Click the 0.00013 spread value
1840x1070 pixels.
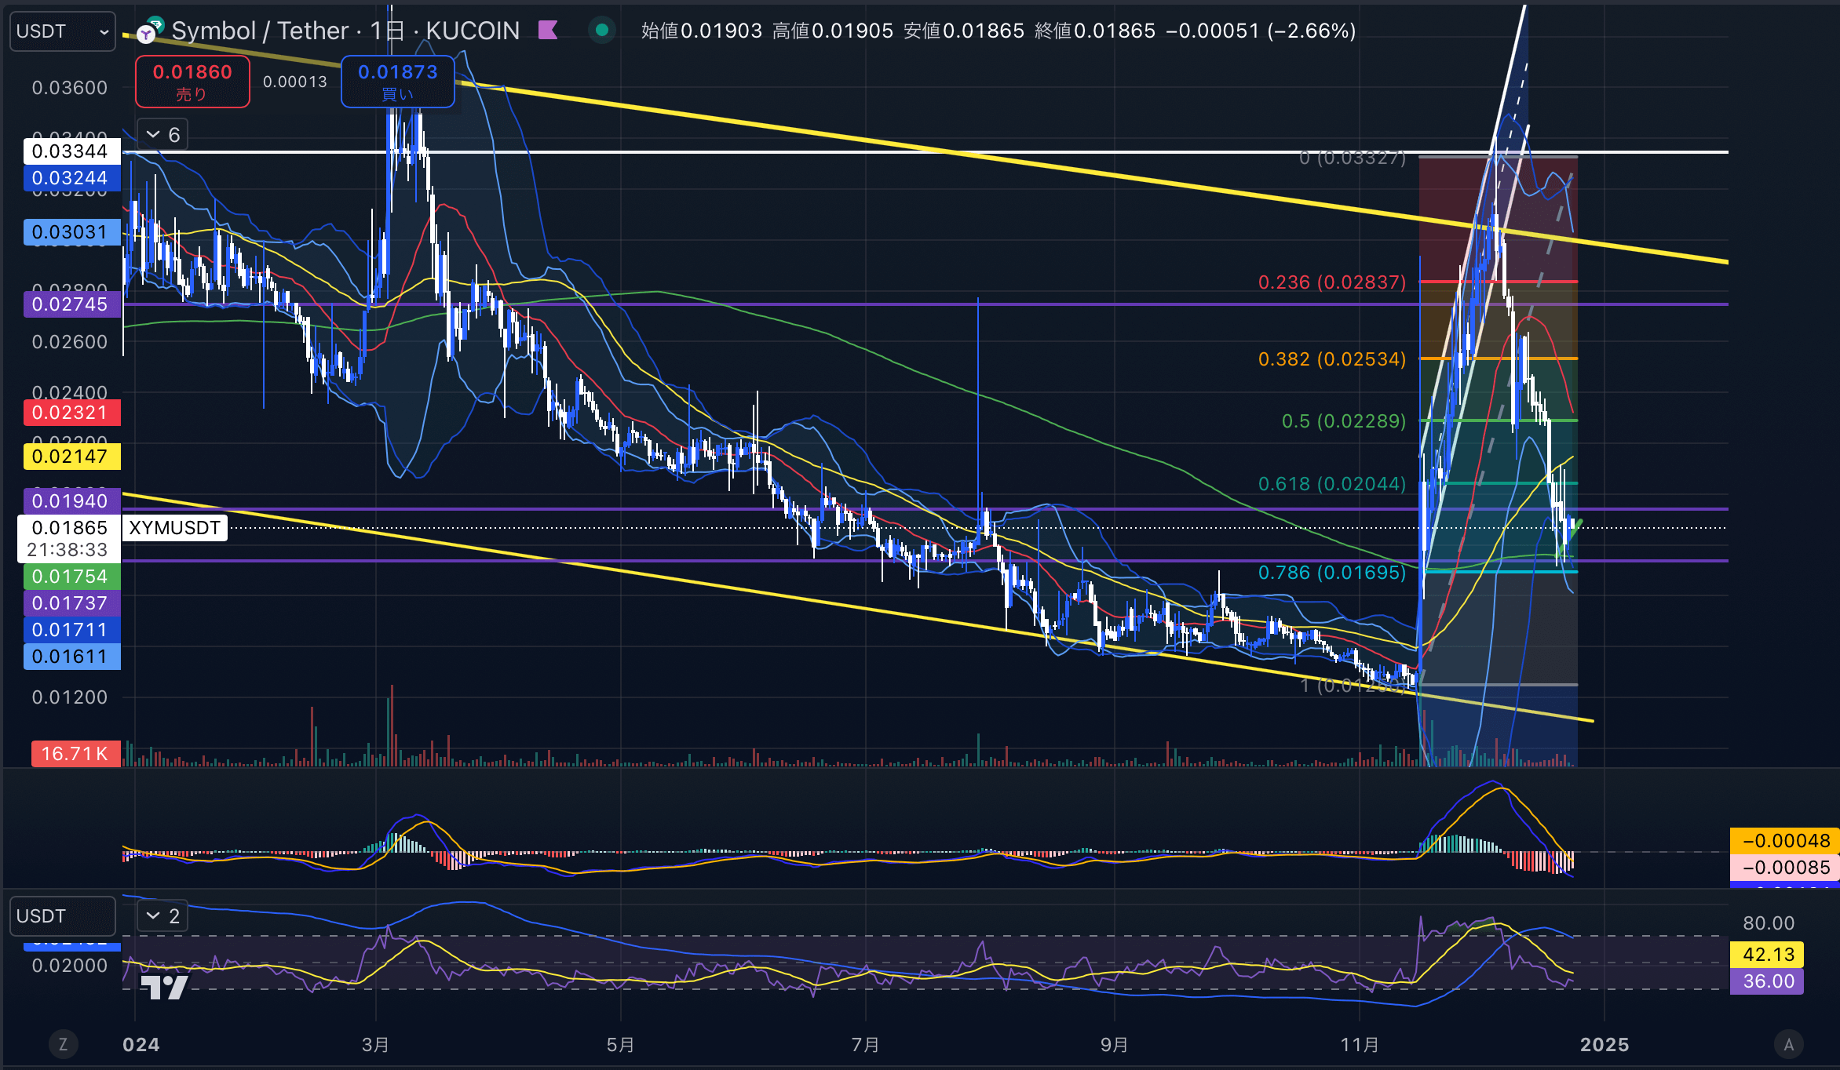[295, 82]
